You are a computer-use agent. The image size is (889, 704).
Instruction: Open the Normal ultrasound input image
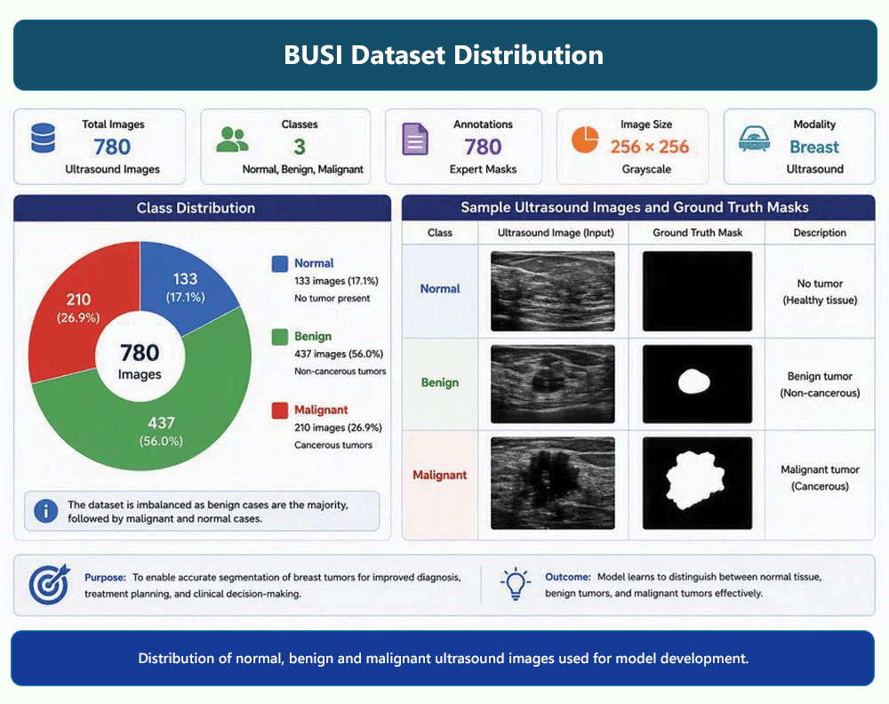pyautogui.click(x=553, y=292)
